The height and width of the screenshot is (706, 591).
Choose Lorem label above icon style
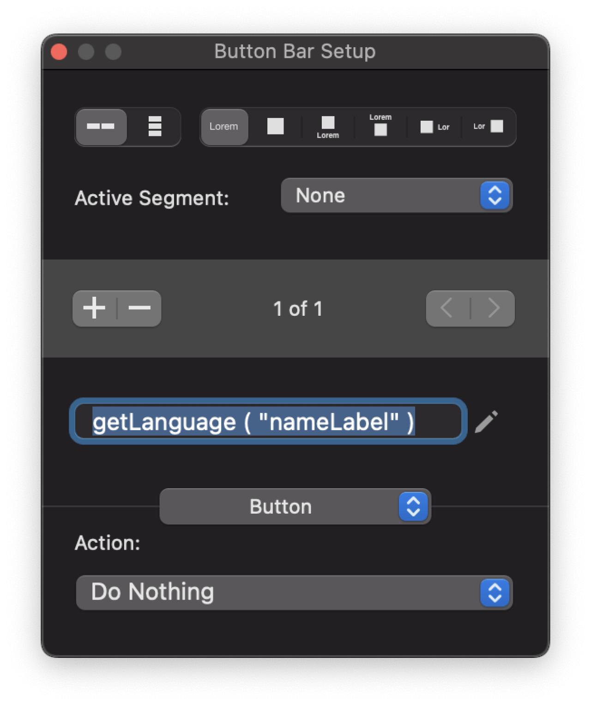pyautogui.click(x=380, y=127)
